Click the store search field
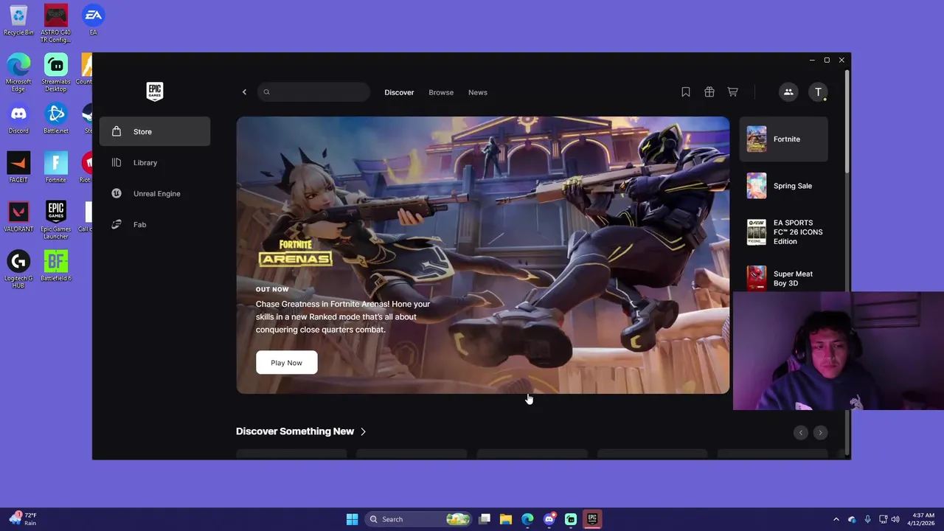The width and height of the screenshot is (944, 531). (313, 92)
